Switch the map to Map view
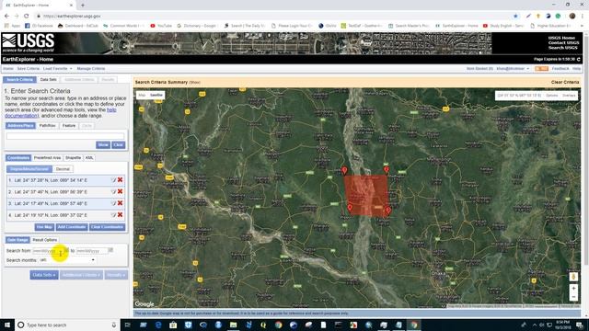The image size is (589, 331). pos(142,95)
